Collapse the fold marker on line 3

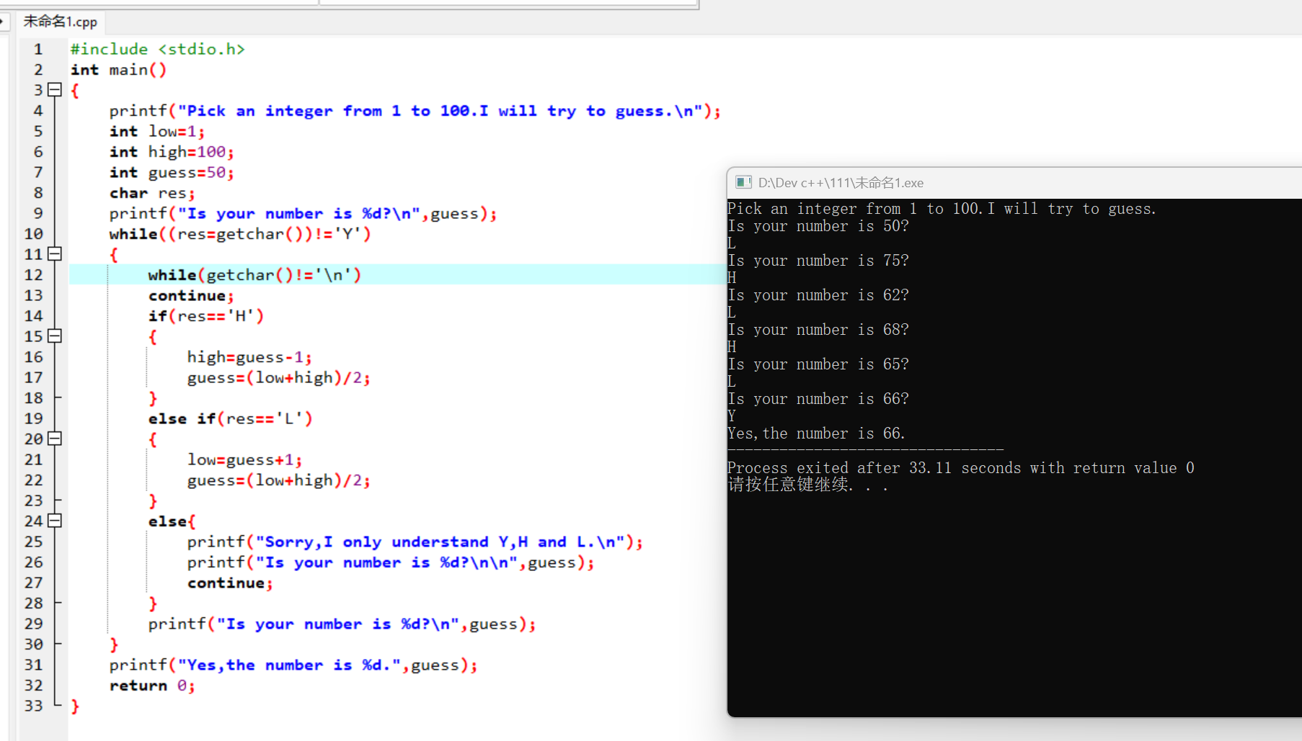point(55,89)
